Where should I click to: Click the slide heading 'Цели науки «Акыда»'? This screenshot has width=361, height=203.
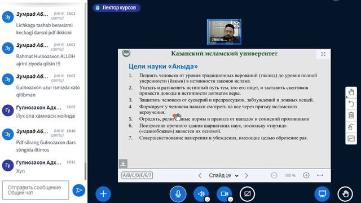163,67
